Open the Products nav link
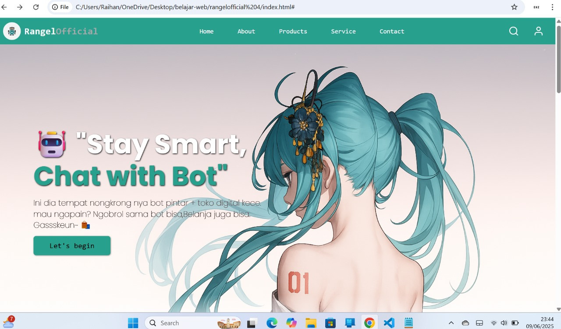This screenshot has width=561, height=329. pyautogui.click(x=293, y=31)
